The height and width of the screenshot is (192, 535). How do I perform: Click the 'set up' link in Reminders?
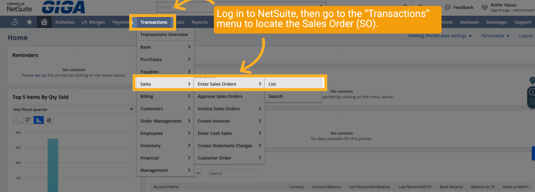click(x=40, y=75)
